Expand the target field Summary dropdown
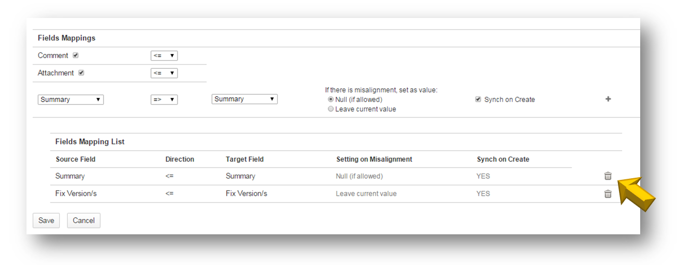The width and height of the screenshot is (681, 265). click(244, 99)
